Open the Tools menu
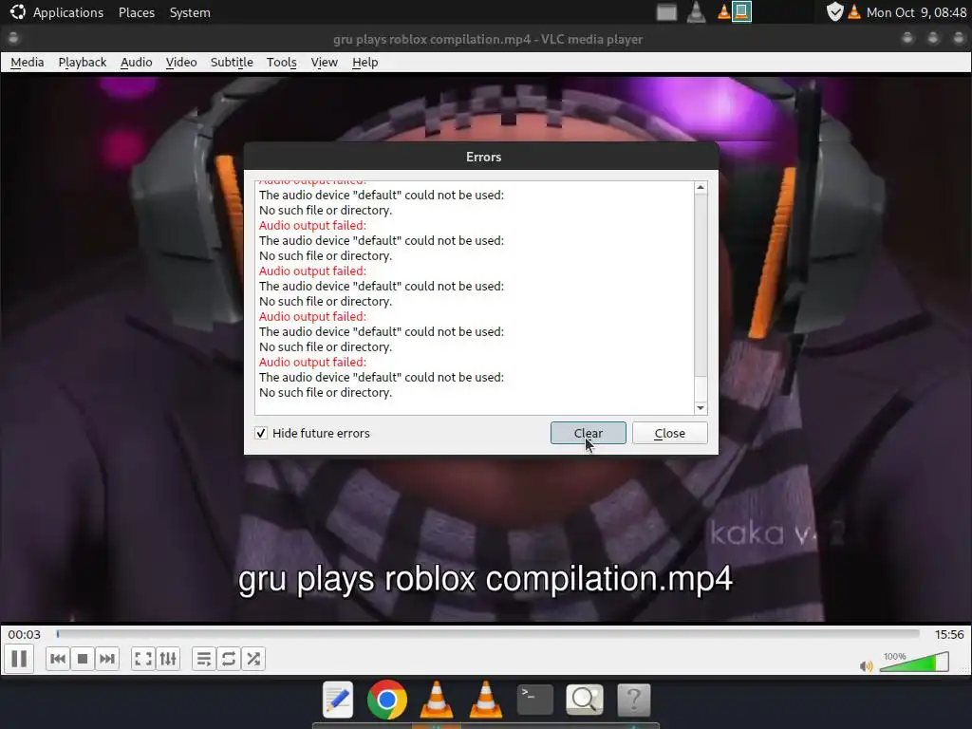Viewport: 972px width, 729px height. pos(281,62)
